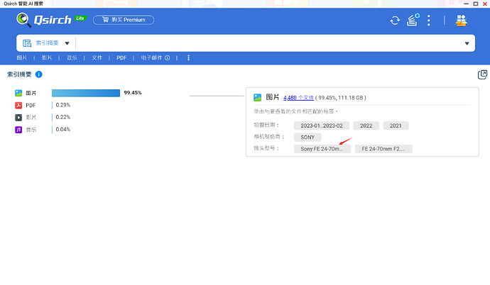490x285 pixels.
Task: Expand the advanced search options arrow
Action: (467, 43)
